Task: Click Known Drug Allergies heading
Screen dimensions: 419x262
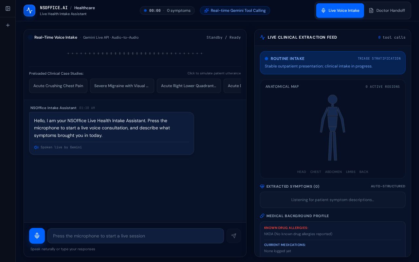Action: [x=286, y=228]
